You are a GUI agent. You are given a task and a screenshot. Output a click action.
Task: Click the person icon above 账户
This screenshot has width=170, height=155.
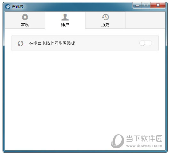coord(65,17)
